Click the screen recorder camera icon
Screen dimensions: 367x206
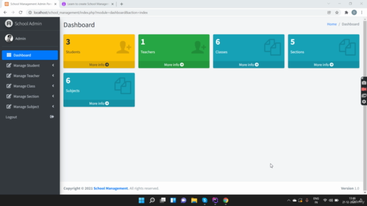point(364,82)
